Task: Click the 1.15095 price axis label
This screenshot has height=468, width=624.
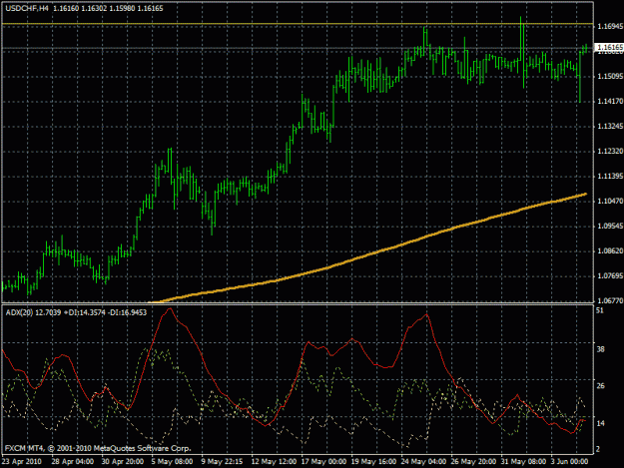Action: tap(609, 76)
